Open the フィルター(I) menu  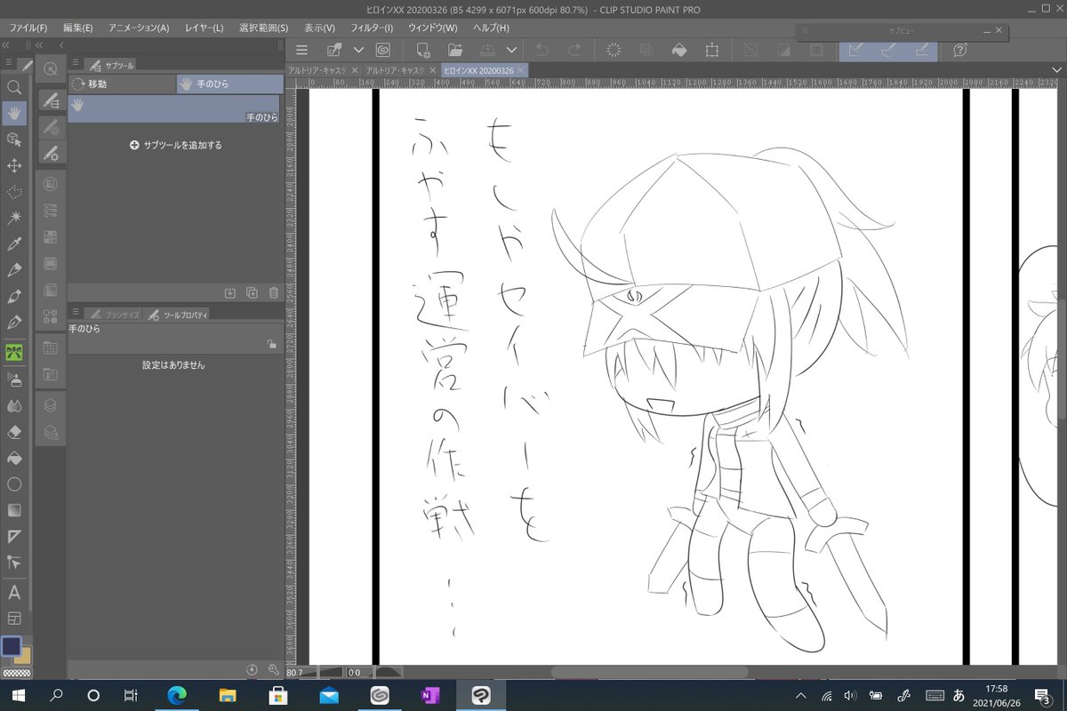coord(370,28)
